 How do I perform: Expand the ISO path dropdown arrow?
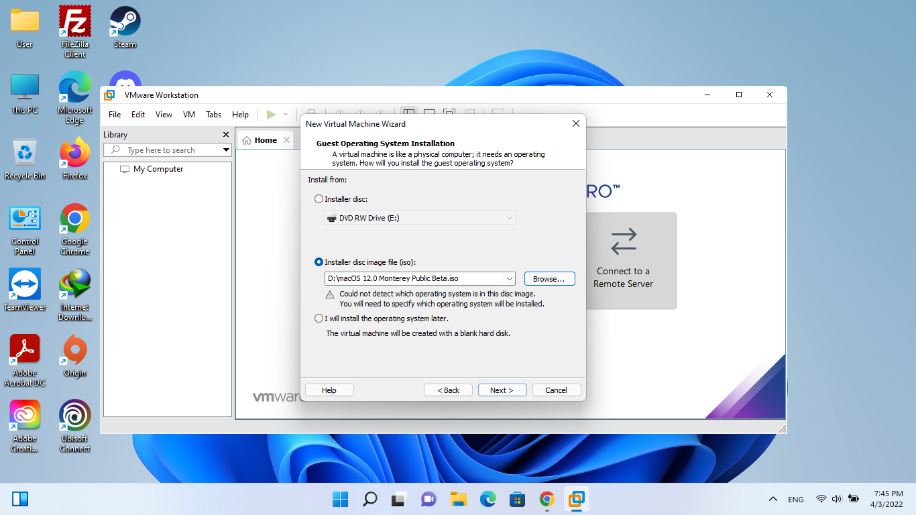coord(510,278)
